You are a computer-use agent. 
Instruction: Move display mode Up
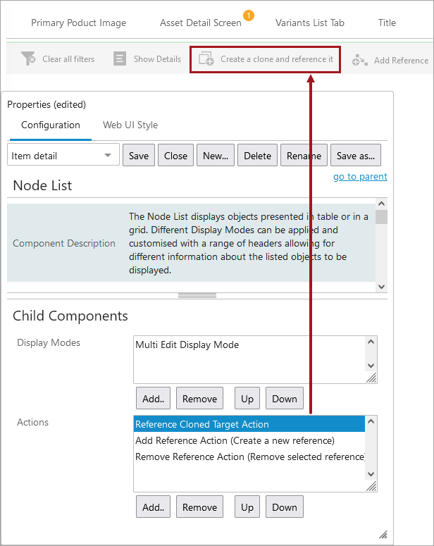coord(247,399)
